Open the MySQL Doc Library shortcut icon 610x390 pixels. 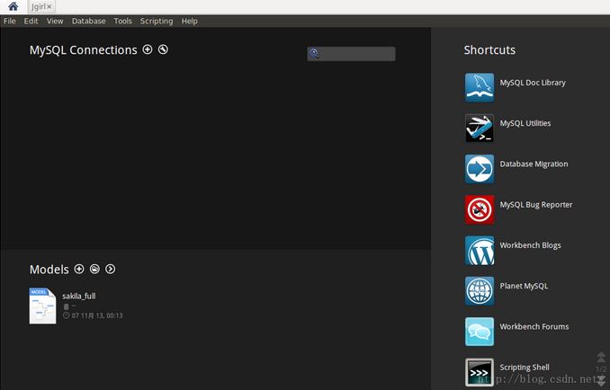pos(479,87)
